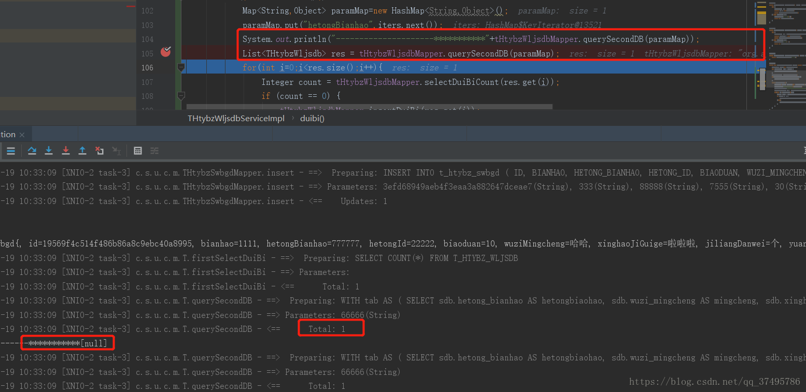Click the red Force Step Into icon

tap(66, 151)
